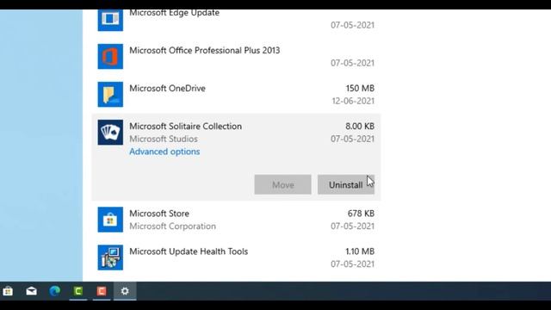Click the Microsoft Office Professional Plus icon
The width and height of the screenshot is (551, 310).
pos(110,57)
